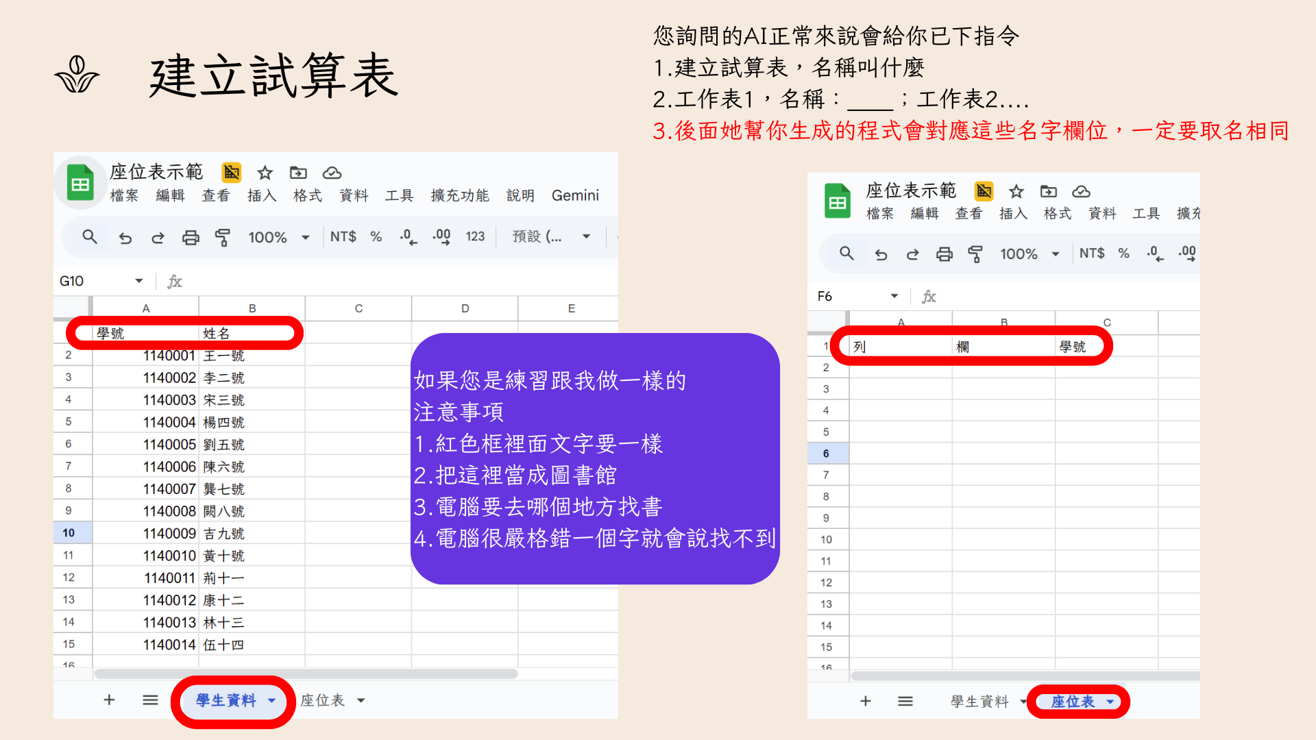Click percent format in right toolbar
1316x740 pixels.
pyautogui.click(x=1124, y=254)
